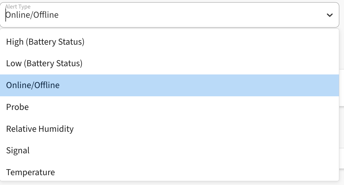Choose Relative Humidity as alert type
Screen dimensions: 344x185
click(40, 129)
